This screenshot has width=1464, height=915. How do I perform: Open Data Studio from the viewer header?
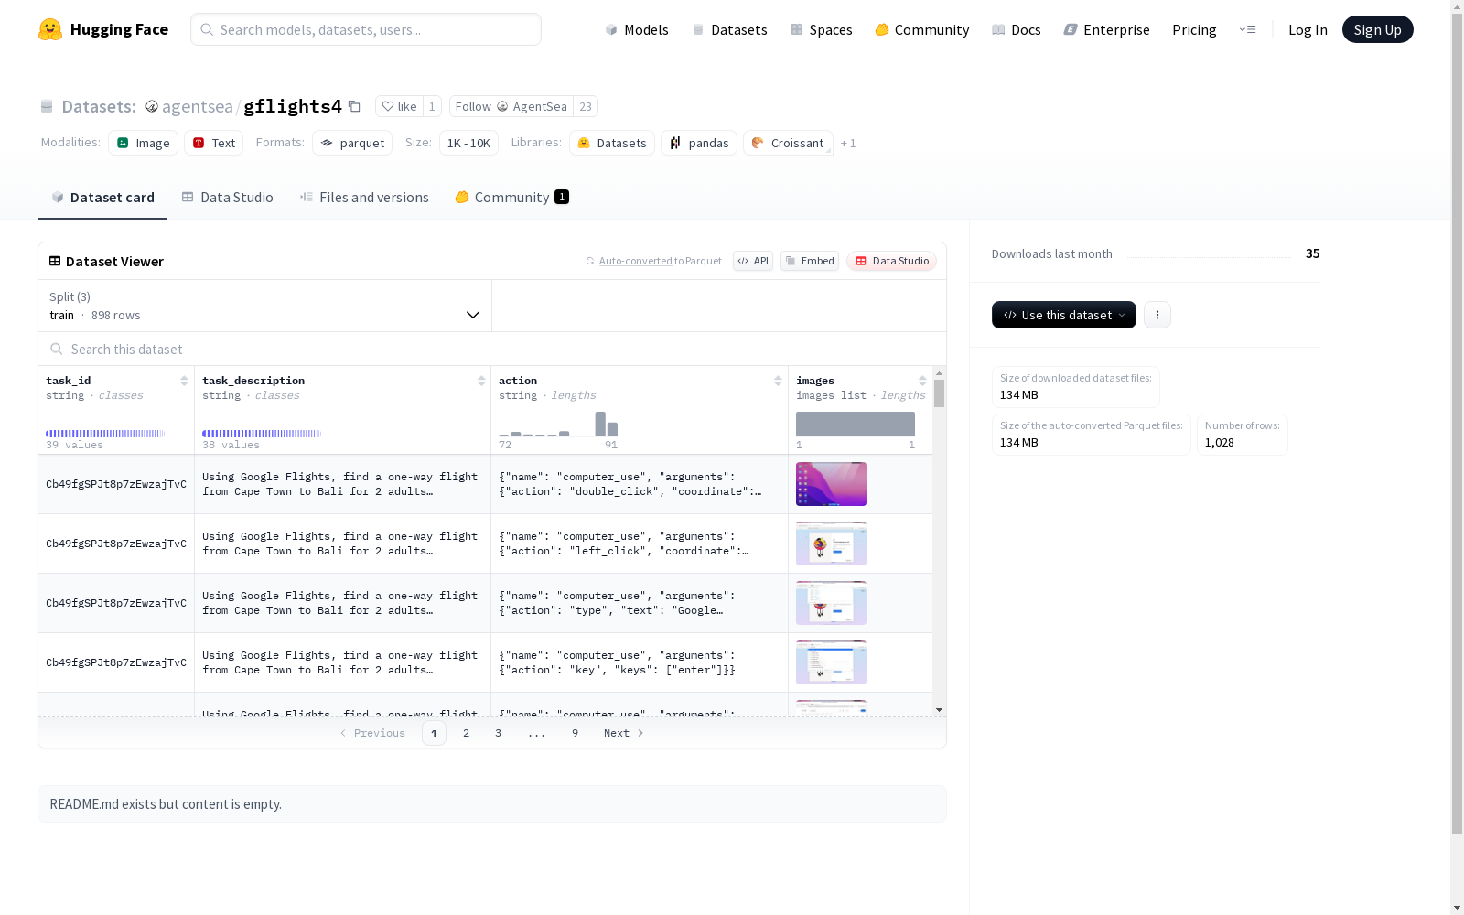[x=892, y=261]
